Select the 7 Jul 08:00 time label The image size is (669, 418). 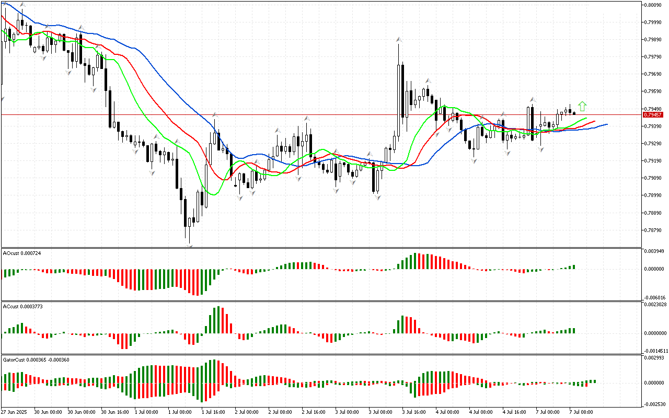click(580, 412)
